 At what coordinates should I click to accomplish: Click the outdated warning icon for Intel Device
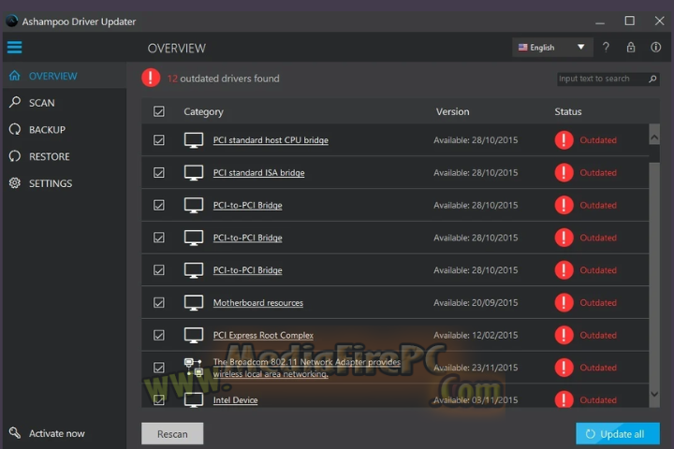(564, 399)
